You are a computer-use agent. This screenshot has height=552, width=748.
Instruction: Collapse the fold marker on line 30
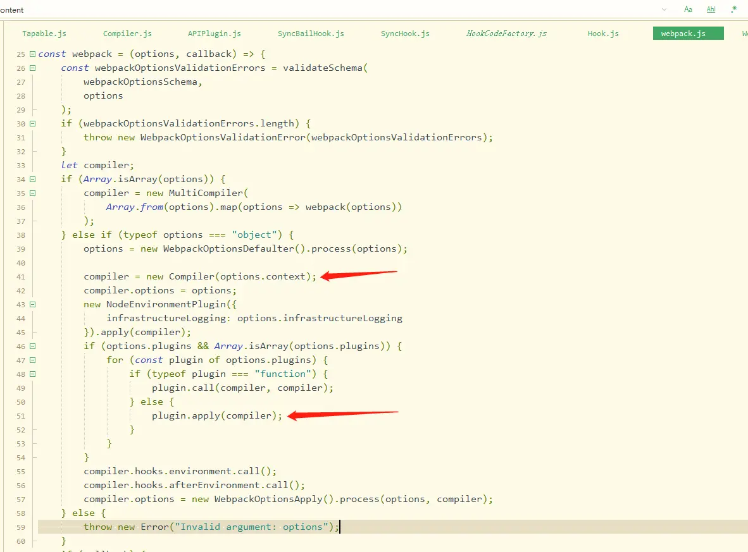click(x=32, y=123)
